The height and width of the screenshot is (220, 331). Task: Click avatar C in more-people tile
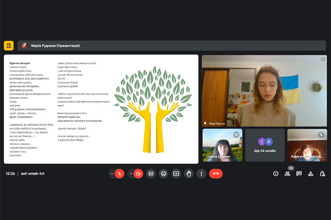pos(261,142)
